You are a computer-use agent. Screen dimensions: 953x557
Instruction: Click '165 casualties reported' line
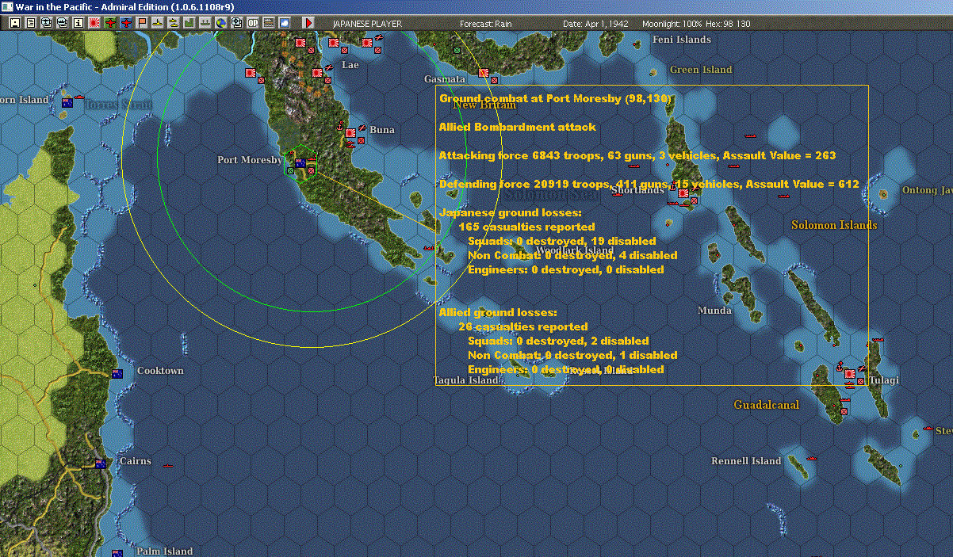(x=526, y=227)
